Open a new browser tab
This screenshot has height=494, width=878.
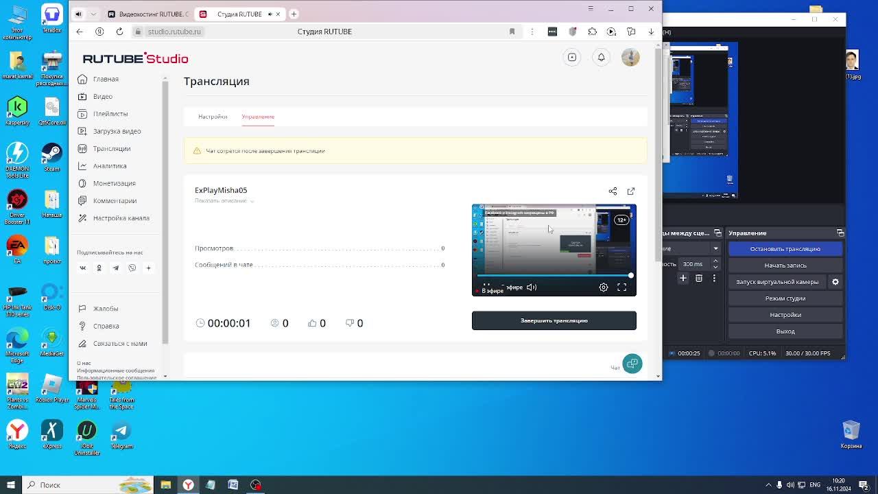click(294, 14)
